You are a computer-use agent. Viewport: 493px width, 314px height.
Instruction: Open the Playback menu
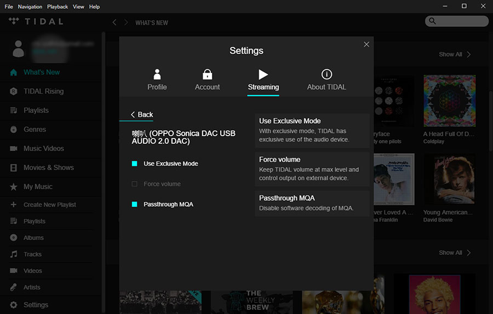tap(58, 7)
